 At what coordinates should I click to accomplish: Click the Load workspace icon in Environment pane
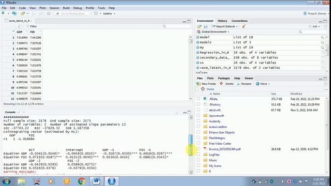(x=199, y=26)
